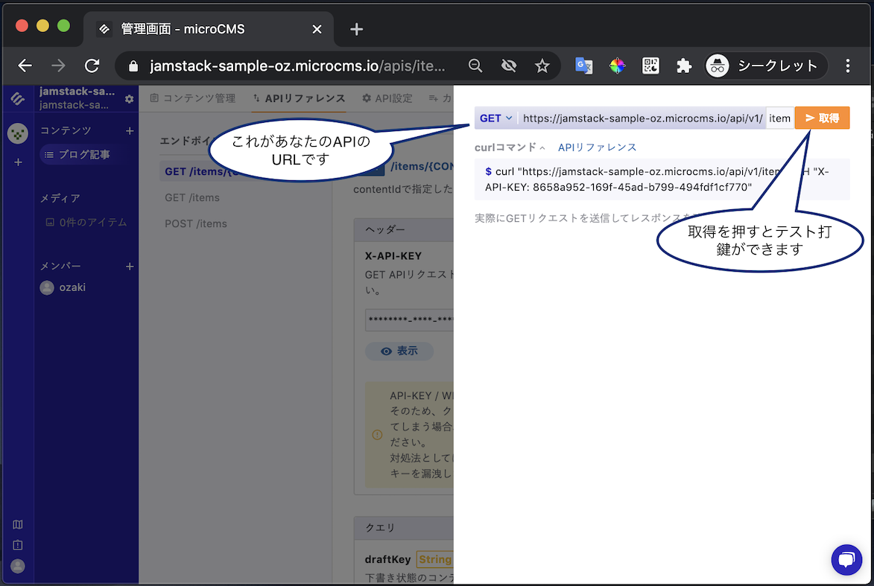Select the service avatar icon in the sidebar

click(18, 133)
